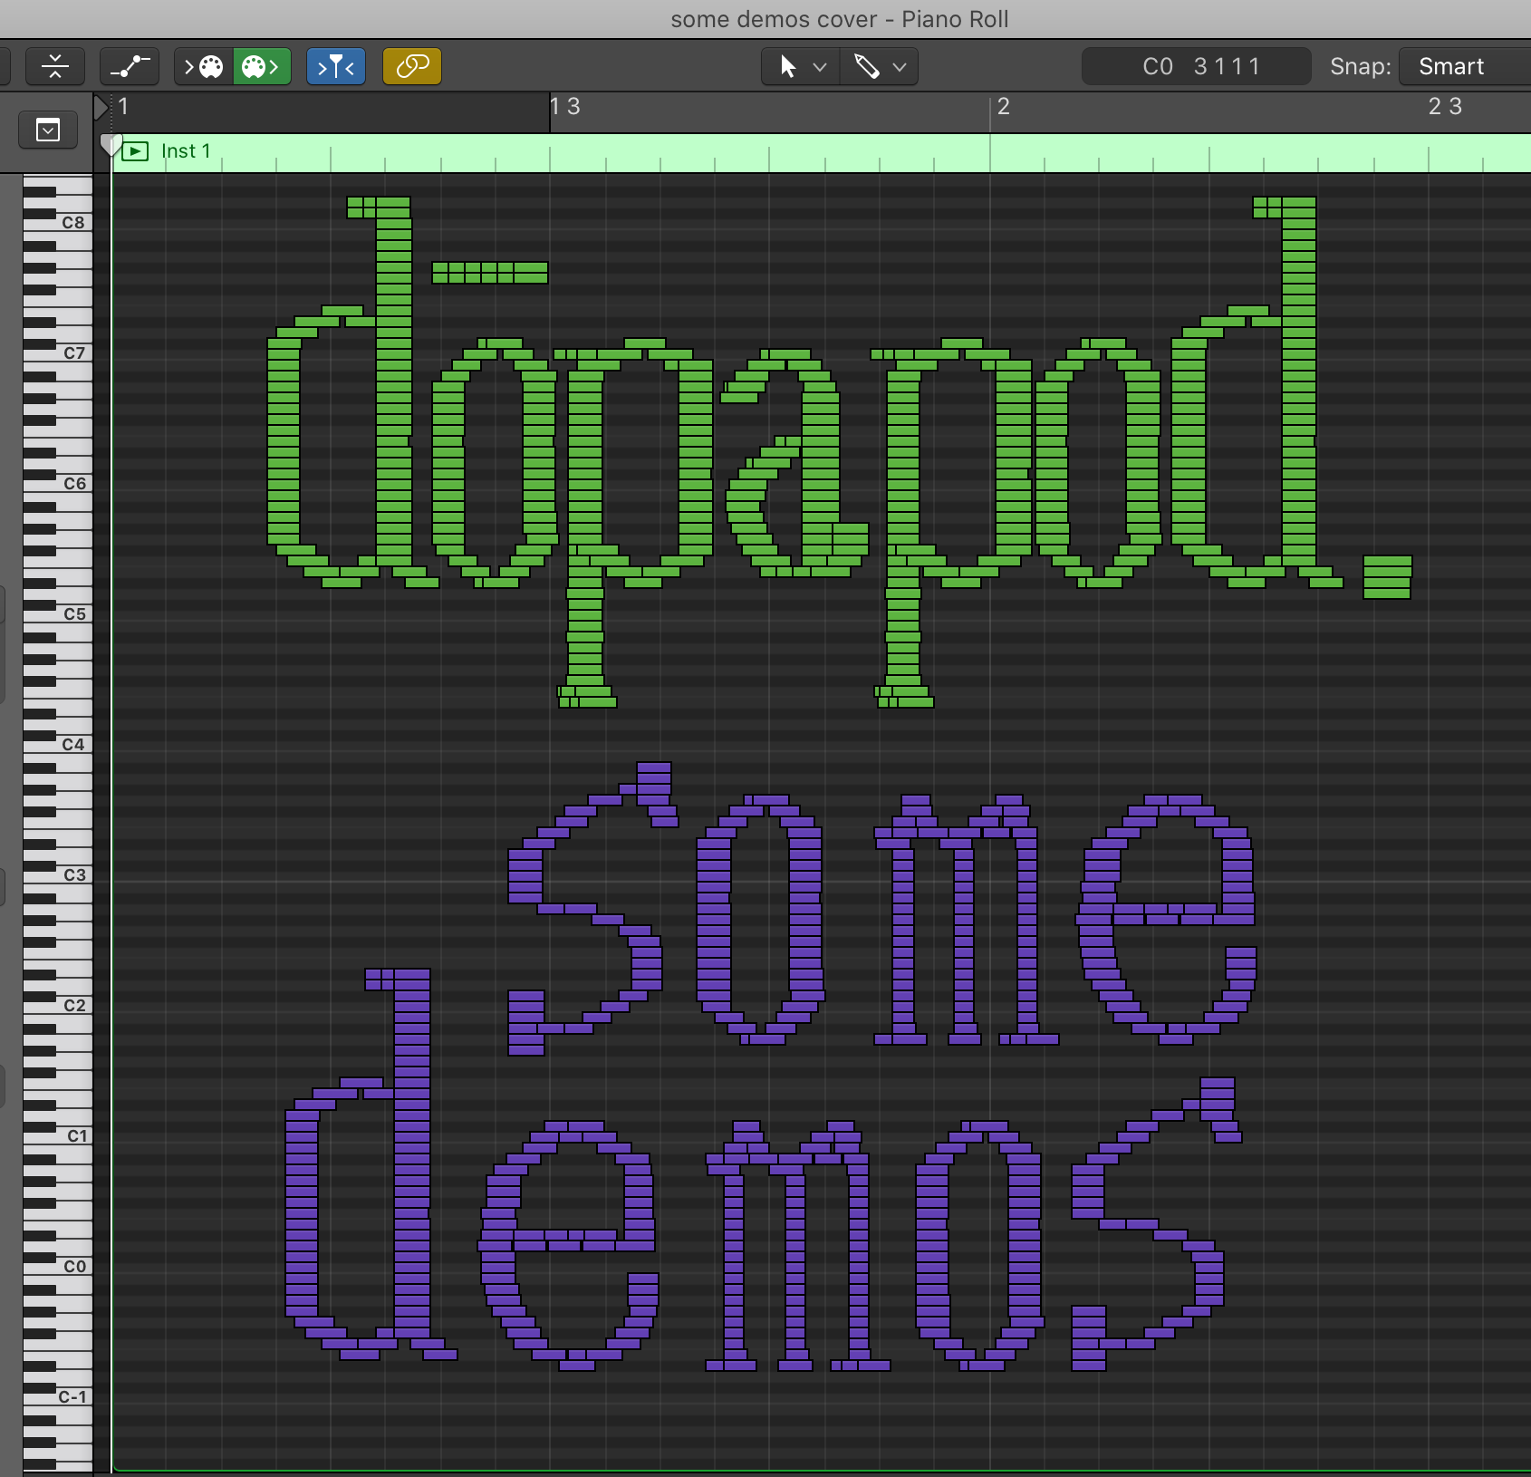Screen dimensions: 1531x1477
Task: Disable the green MIDI Out button
Action: [x=262, y=66]
